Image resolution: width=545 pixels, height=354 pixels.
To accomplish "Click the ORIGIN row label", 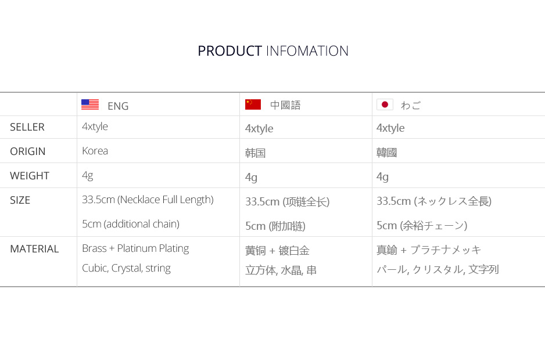I will [28, 151].
